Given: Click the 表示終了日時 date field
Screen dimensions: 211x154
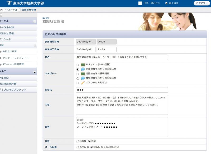Looking at the screenshot, I should [x=85, y=49].
